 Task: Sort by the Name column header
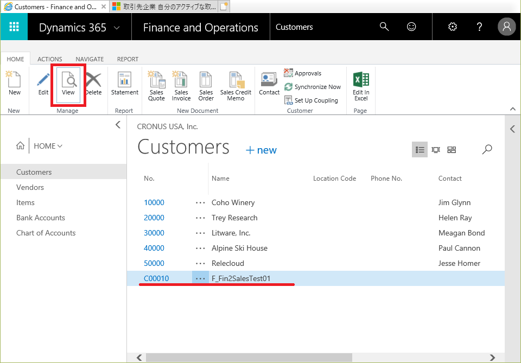pyautogui.click(x=220, y=179)
